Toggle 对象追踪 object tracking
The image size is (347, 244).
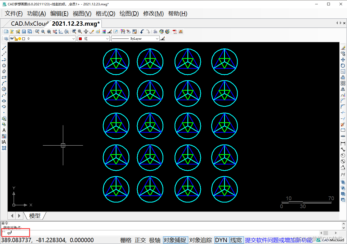201,240
